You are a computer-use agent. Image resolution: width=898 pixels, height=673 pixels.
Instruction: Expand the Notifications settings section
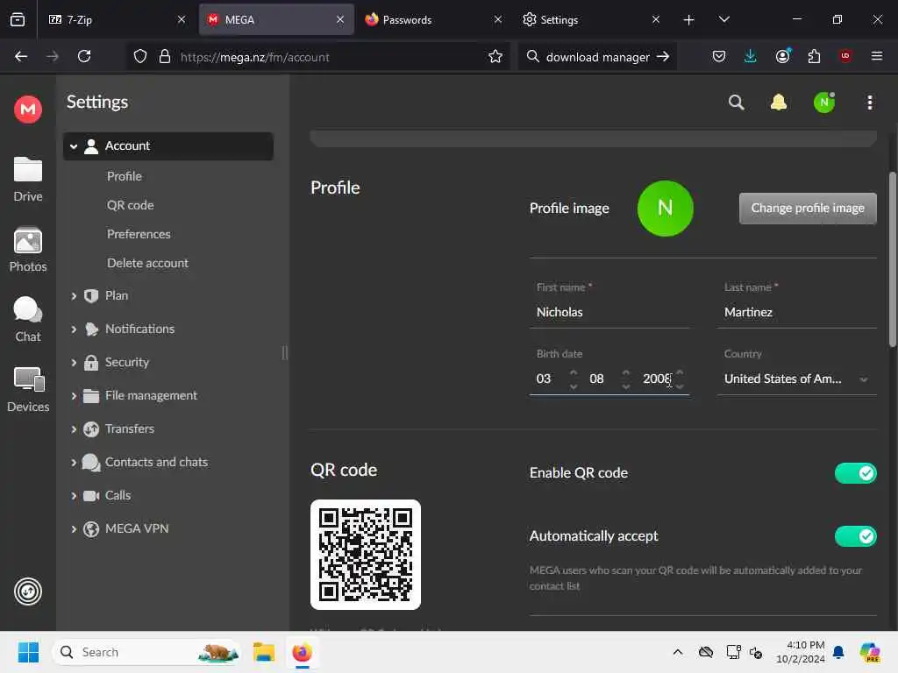click(74, 329)
